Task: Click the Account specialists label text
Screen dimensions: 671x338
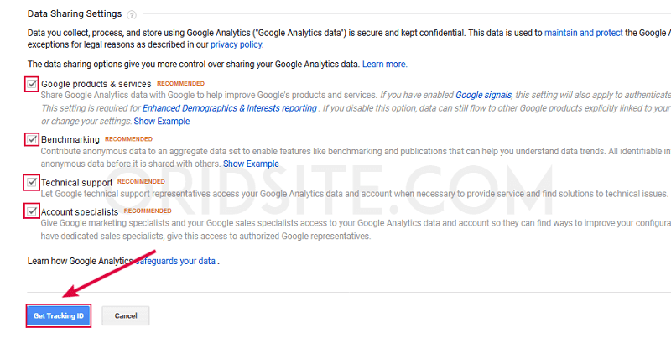Action: 81,212
